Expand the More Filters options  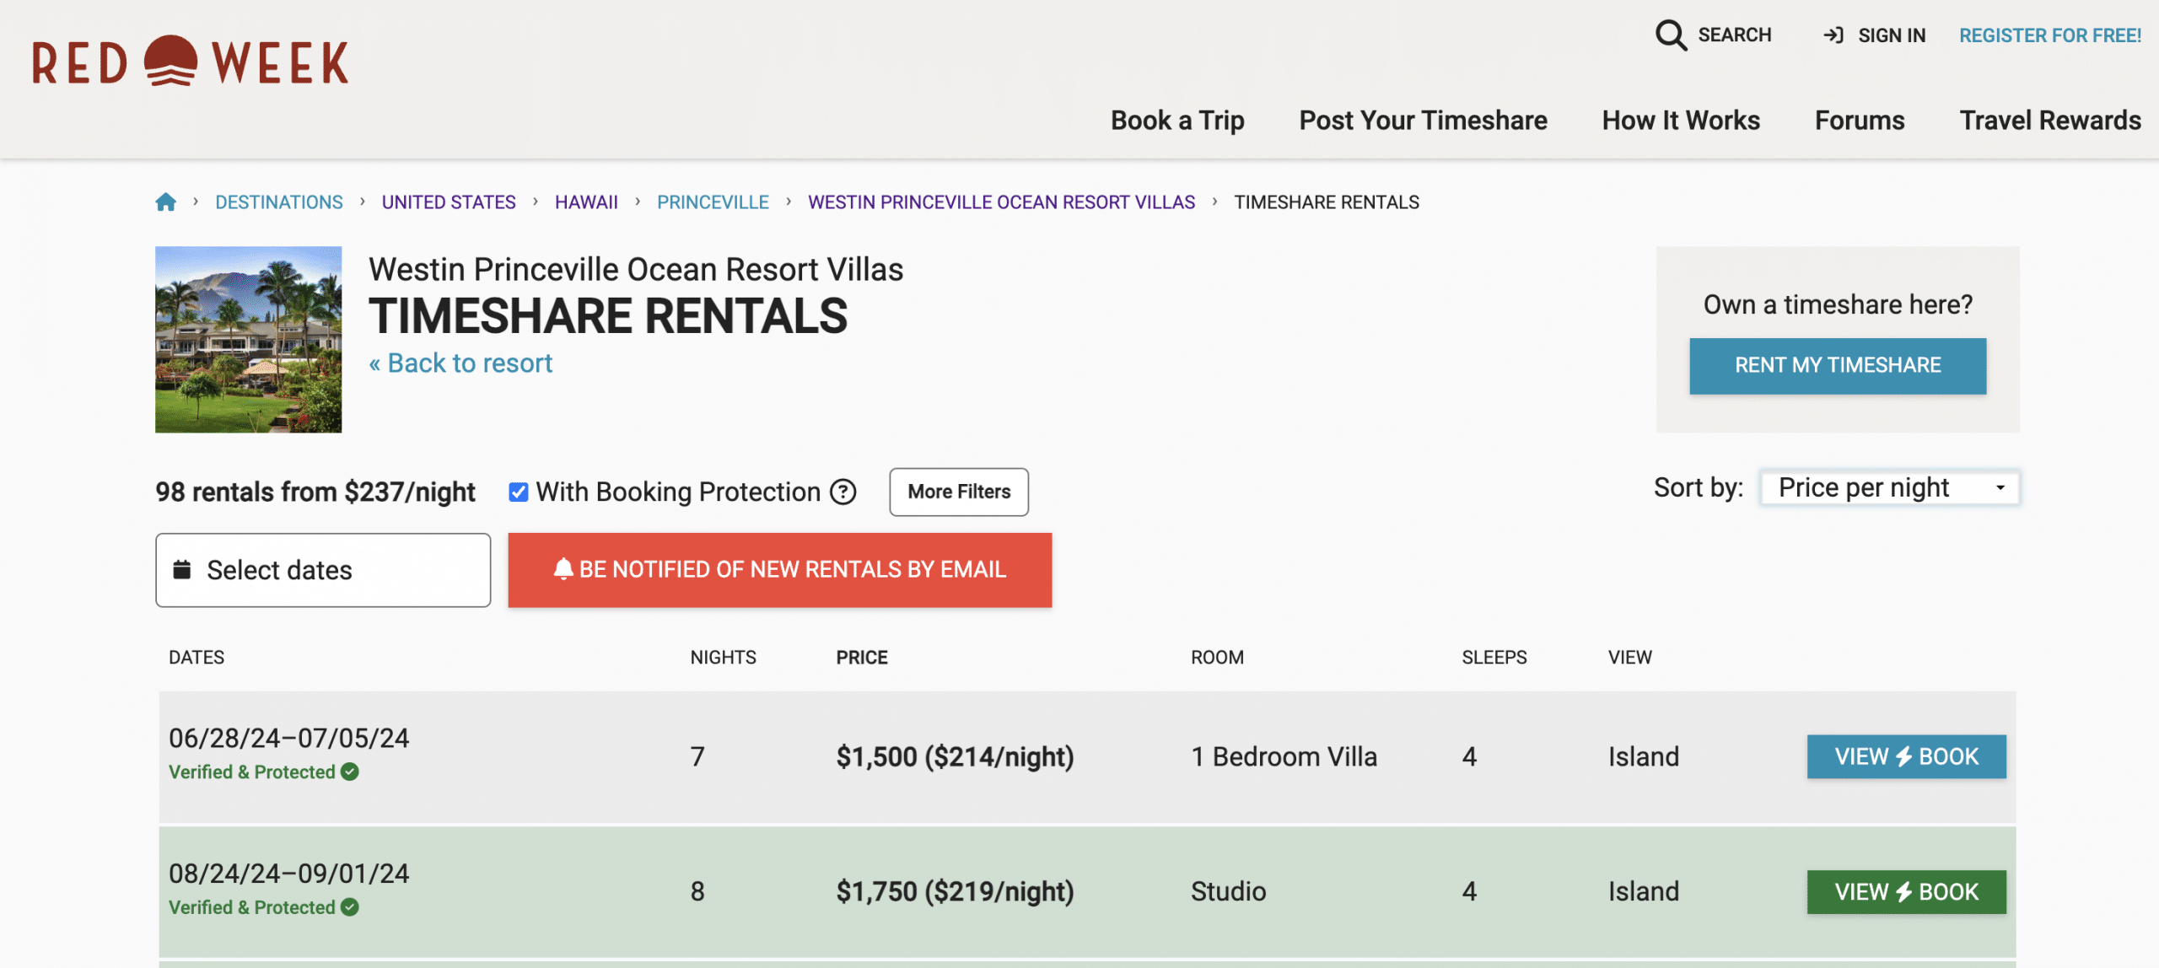(x=959, y=492)
